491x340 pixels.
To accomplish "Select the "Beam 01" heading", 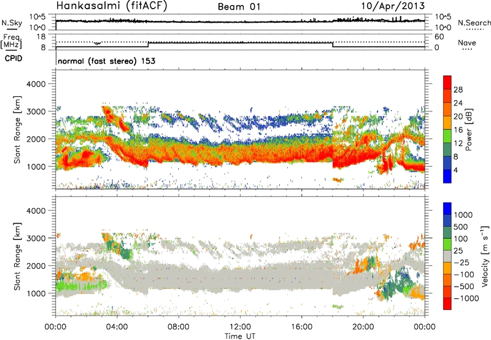I will tap(239, 7).
